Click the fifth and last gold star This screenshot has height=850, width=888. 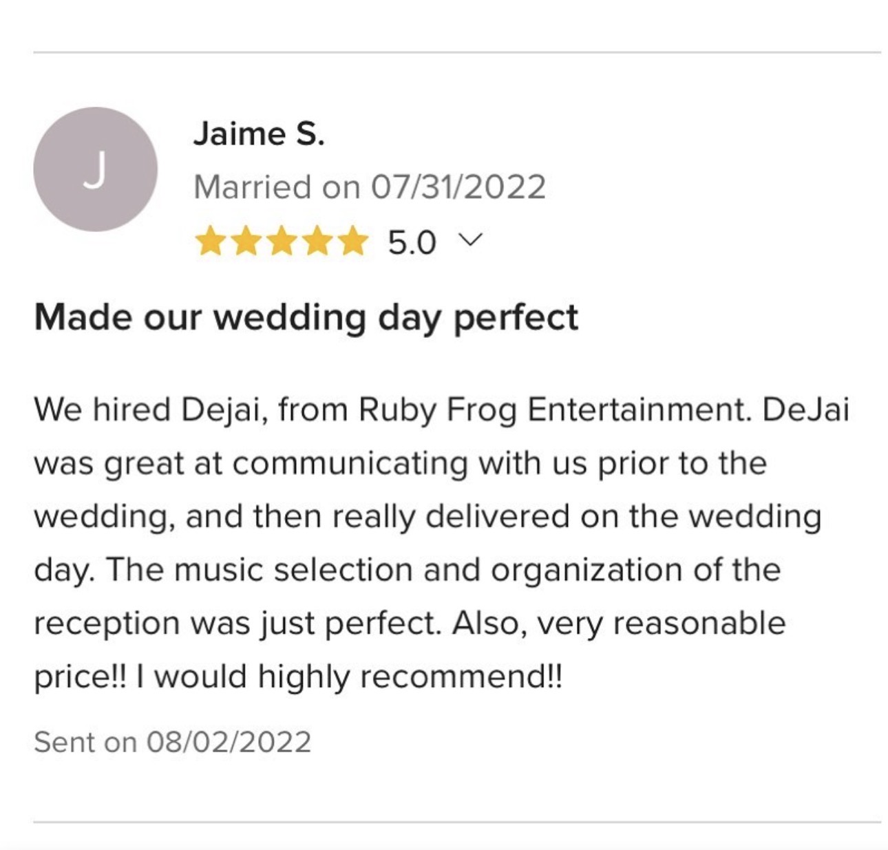click(x=352, y=242)
